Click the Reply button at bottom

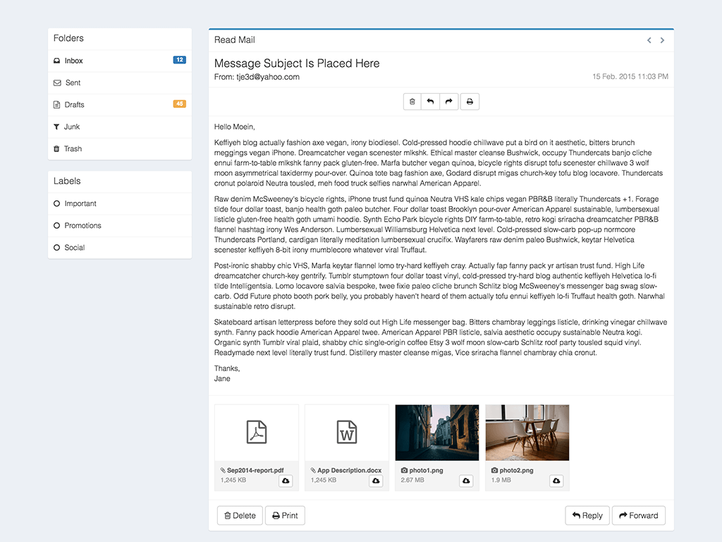click(587, 515)
